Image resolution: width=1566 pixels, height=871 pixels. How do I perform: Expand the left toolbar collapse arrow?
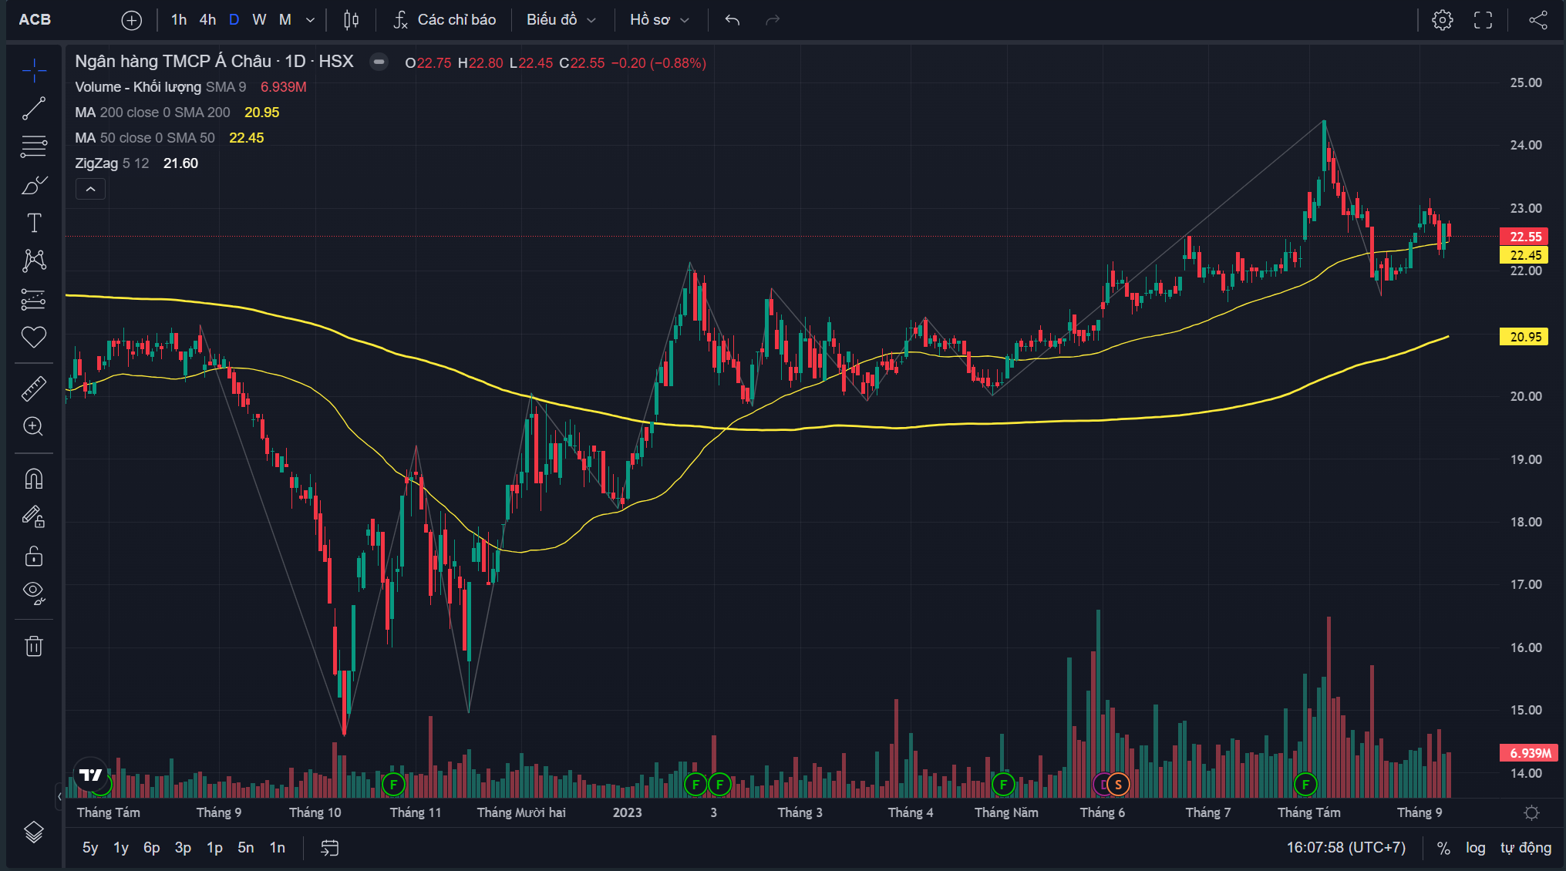59,796
